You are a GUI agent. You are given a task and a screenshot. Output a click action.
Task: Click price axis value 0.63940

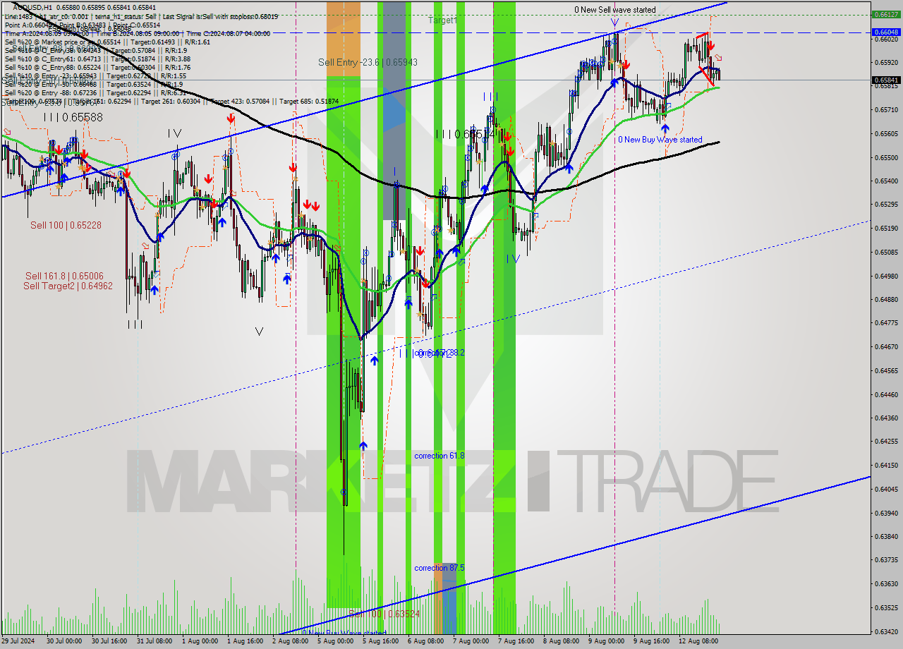click(885, 513)
